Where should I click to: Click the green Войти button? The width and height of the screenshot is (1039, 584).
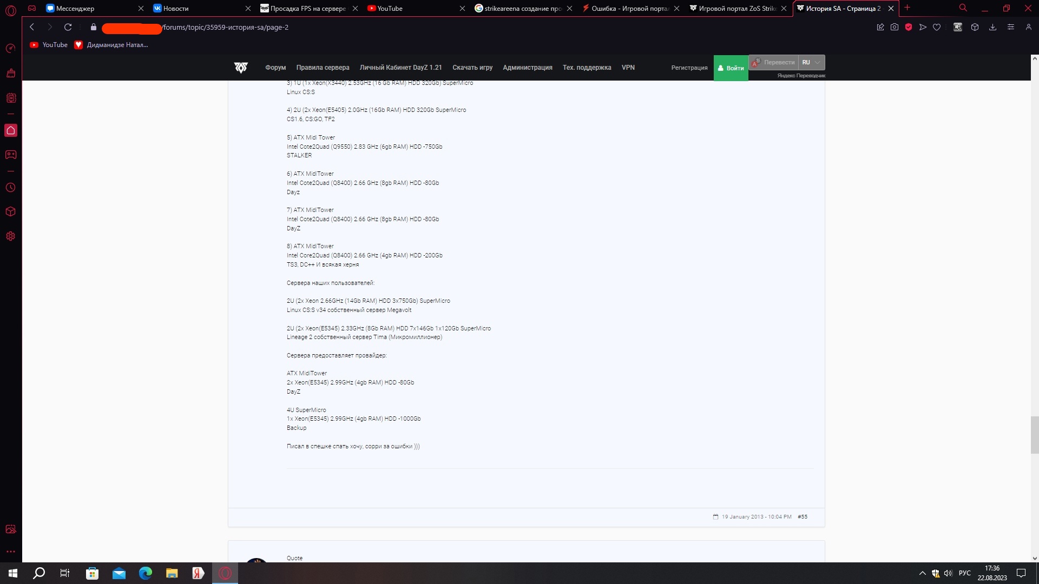(x=731, y=68)
